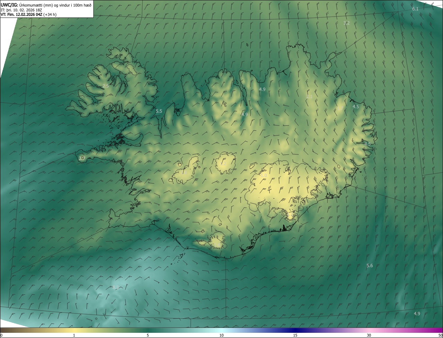Click the 2.7 value on the western peninsula tip

pos(82,158)
